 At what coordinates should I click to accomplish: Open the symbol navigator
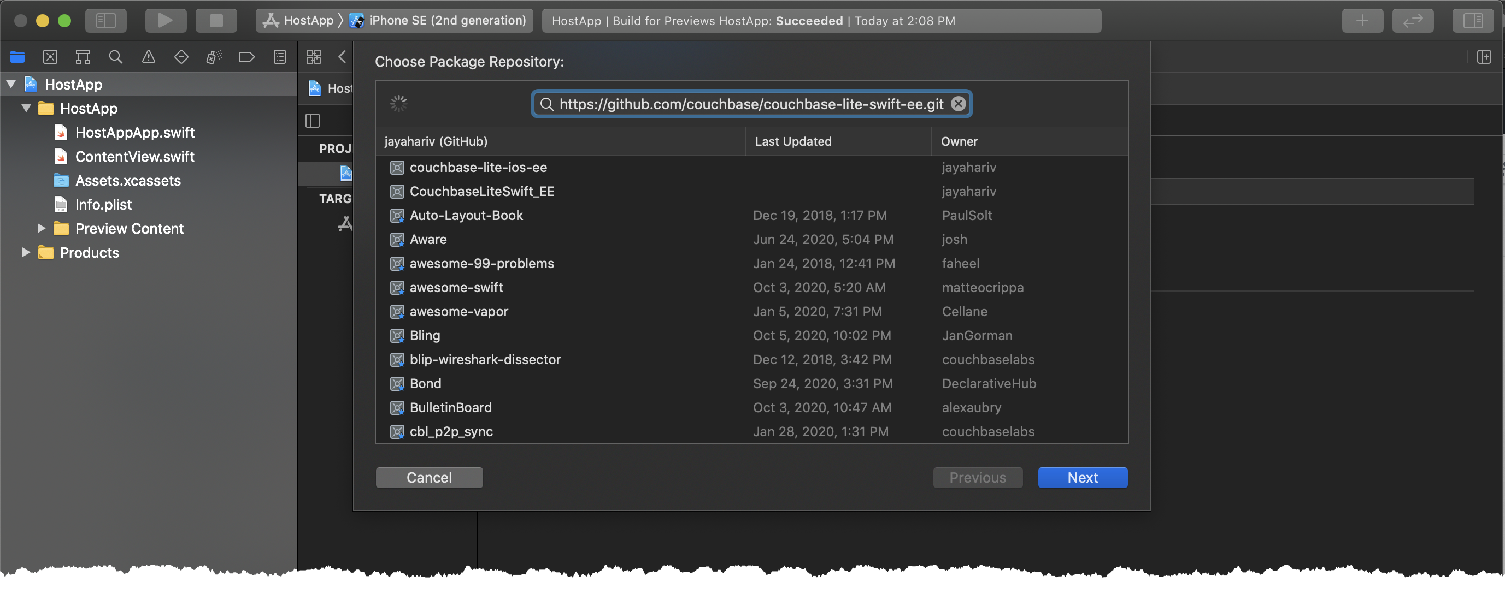(83, 57)
